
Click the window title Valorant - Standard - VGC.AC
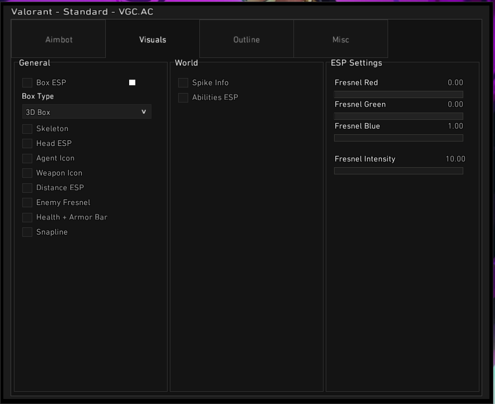[82, 12]
